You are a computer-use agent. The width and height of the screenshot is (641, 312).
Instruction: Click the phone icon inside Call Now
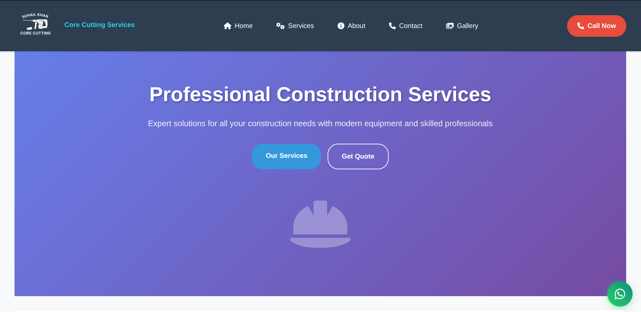point(580,26)
